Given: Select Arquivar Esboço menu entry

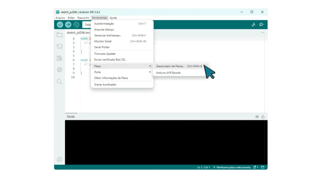Looking at the screenshot, I should 122,29.
